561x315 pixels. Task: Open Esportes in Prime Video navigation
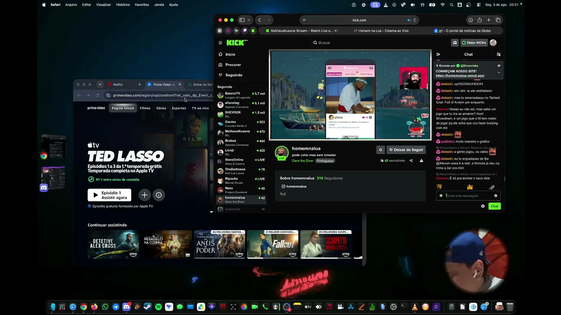[179, 108]
